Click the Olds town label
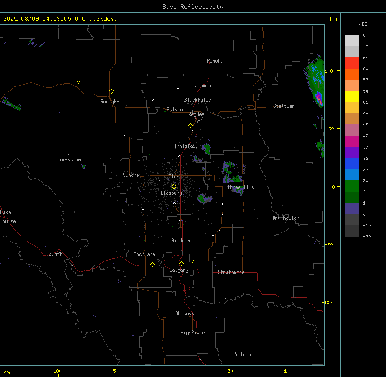386x377 pixels. (174, 176)
